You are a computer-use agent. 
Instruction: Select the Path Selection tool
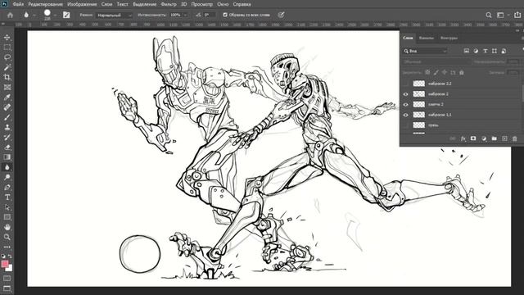[7, 207]
